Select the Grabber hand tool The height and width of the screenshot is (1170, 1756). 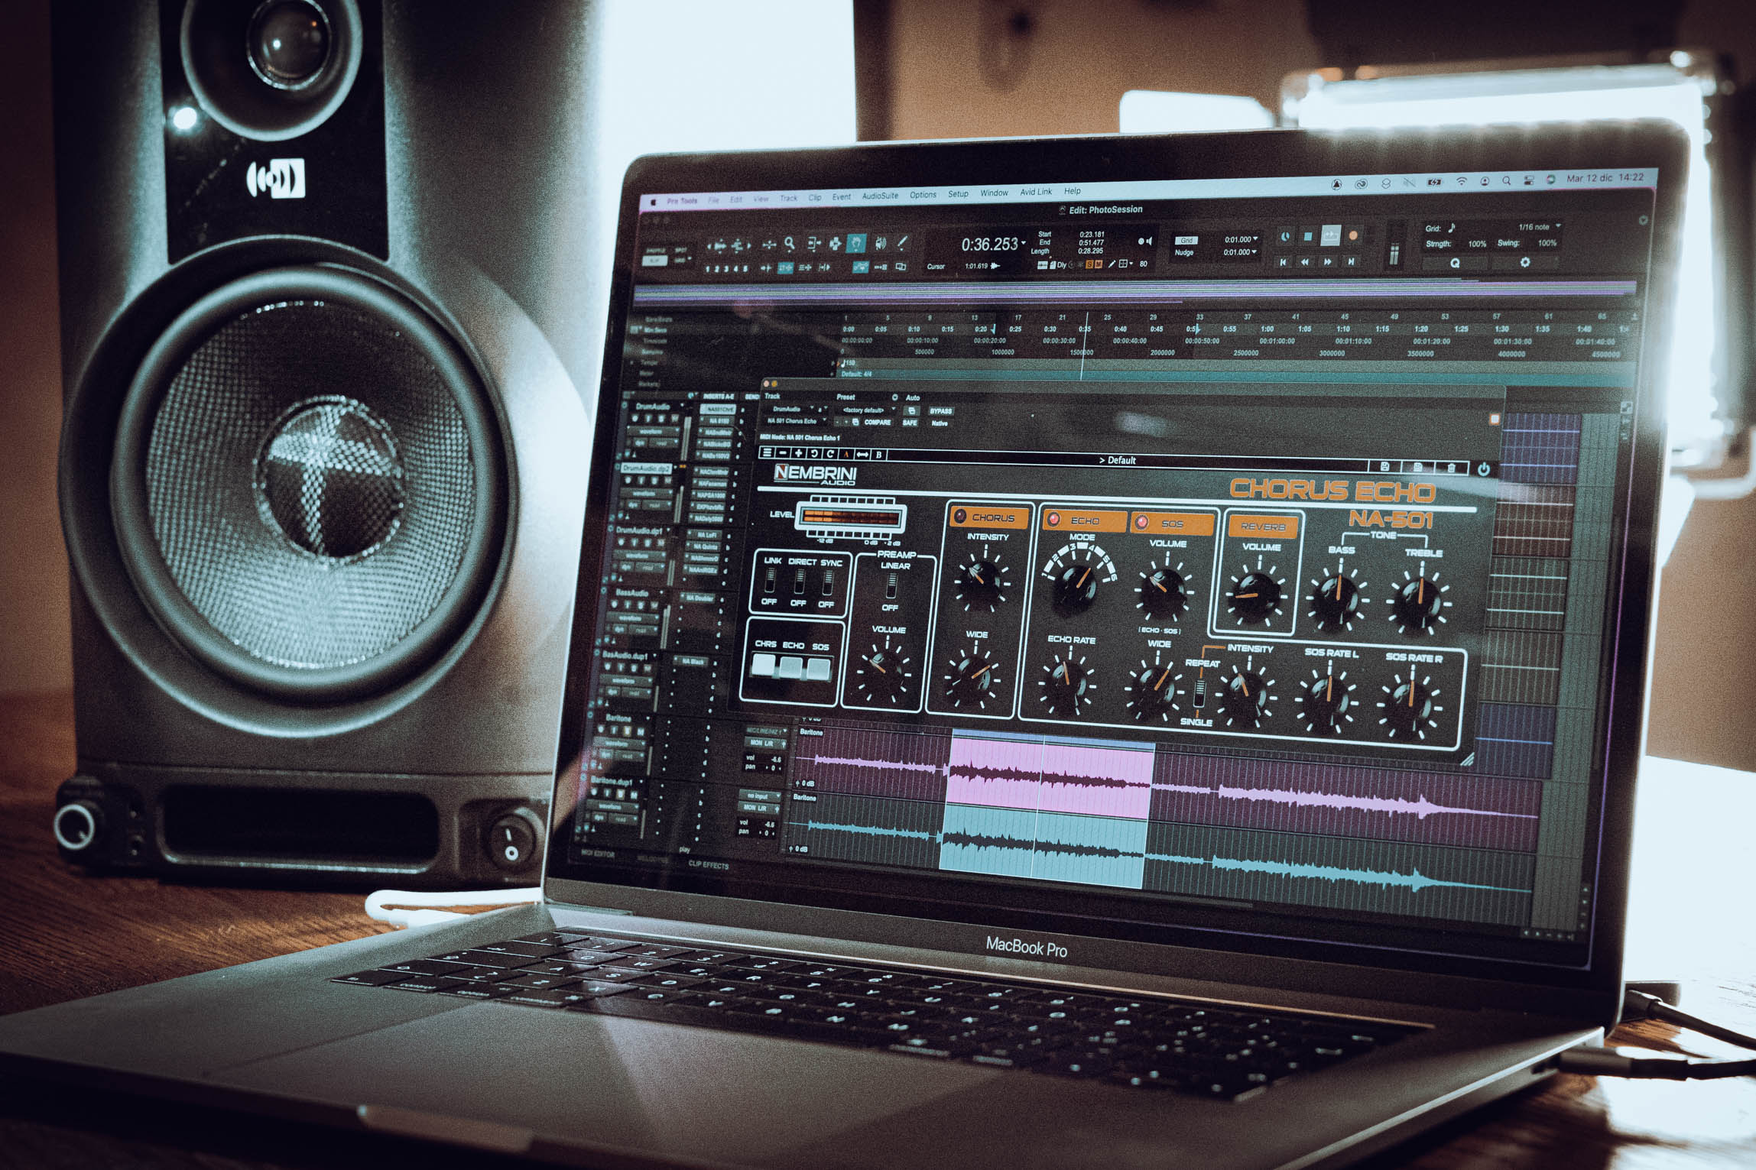pos(857,243)
